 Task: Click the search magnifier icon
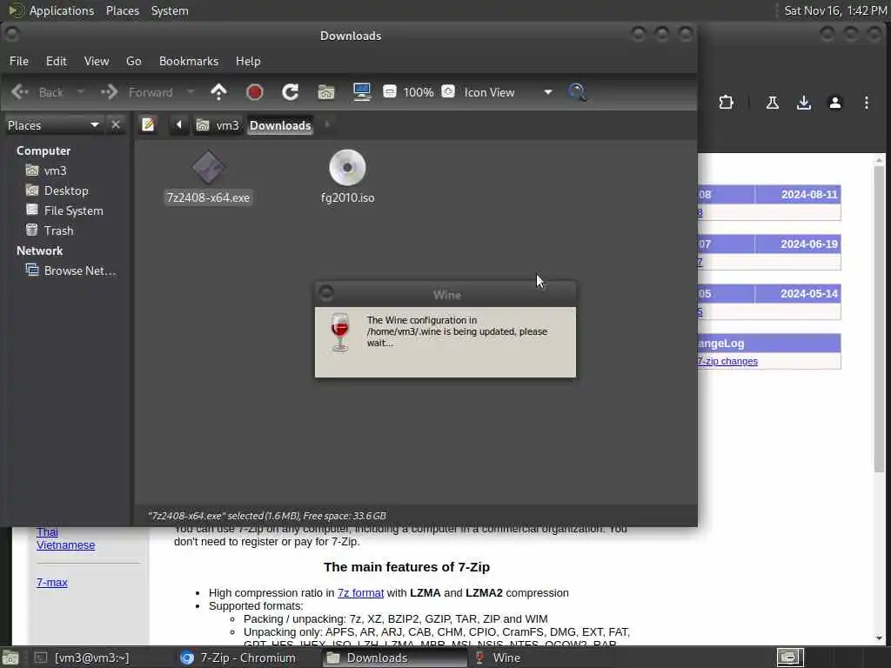pos(578,92)
